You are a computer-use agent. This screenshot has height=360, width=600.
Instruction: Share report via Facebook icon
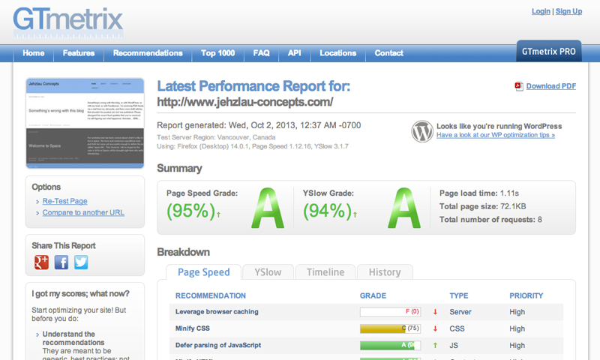click(x=61, y=262)
